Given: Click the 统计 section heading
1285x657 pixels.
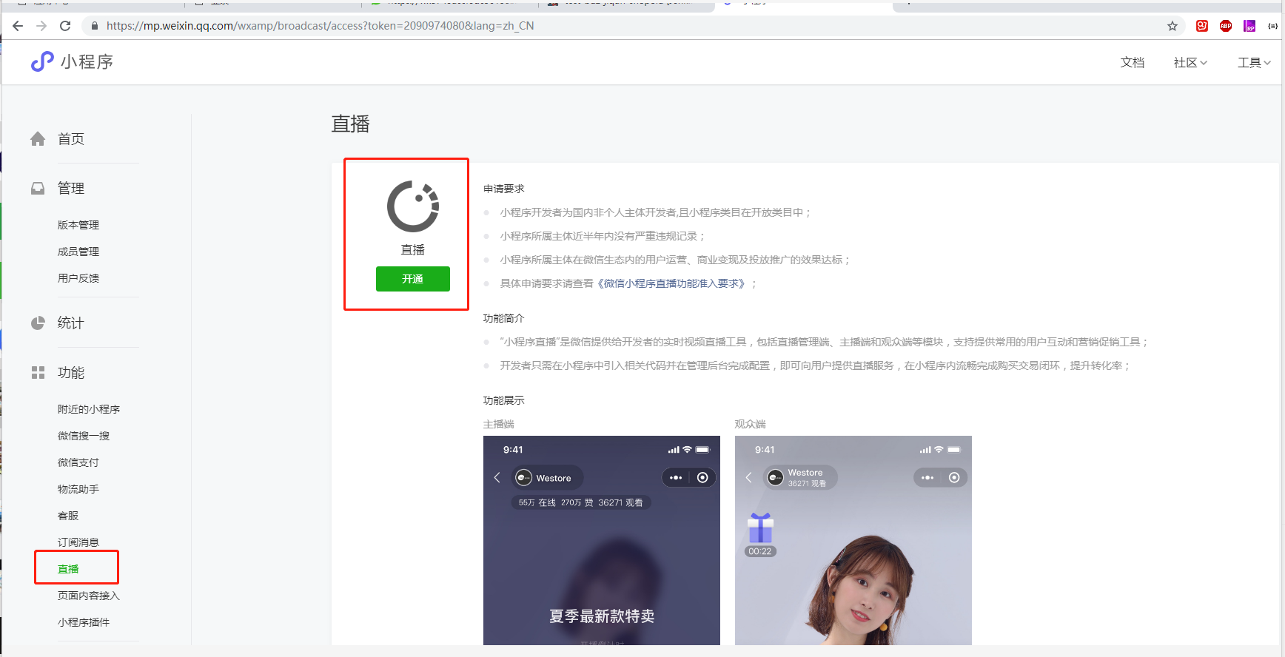Looking at the screenshot, I should click(x=71, y=323).
